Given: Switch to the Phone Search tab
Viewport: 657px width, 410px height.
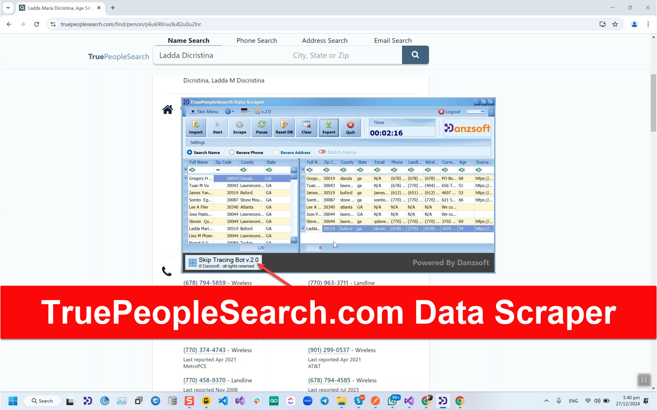Looking at the screenshot, I should tap(256, 40).
